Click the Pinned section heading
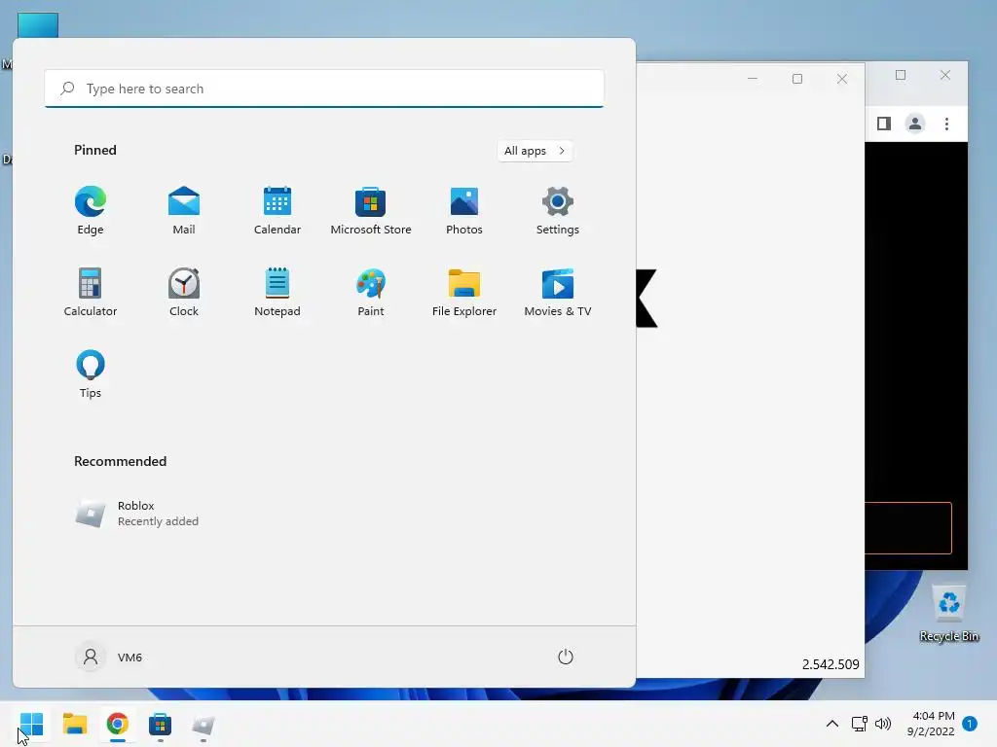This screenshot has height=747, width=997. [95, 150]
